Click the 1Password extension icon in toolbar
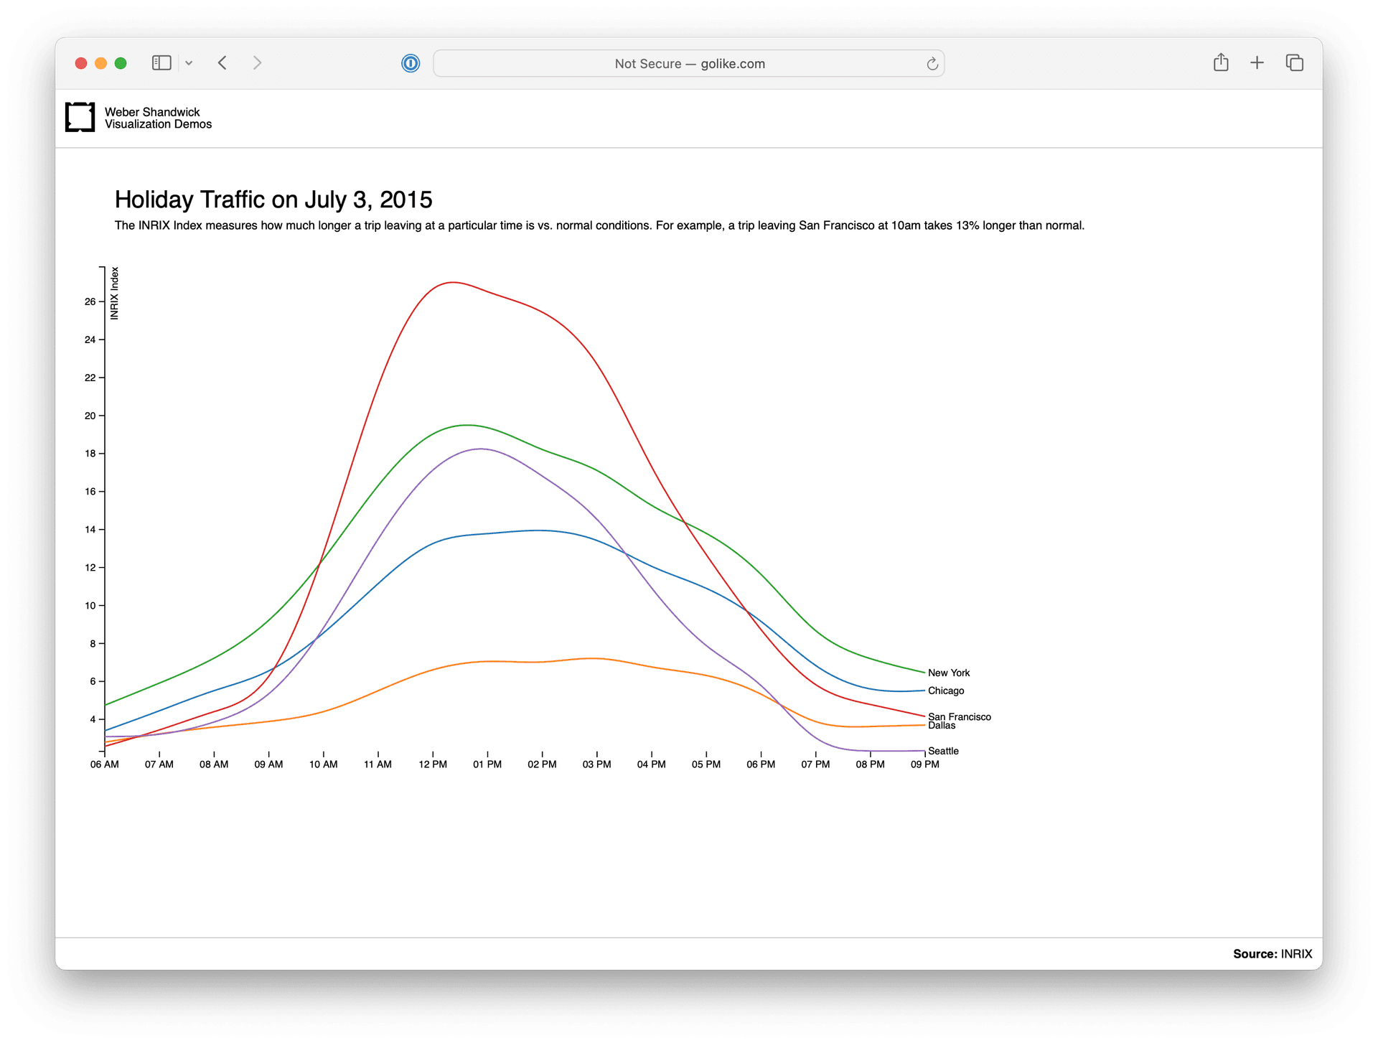The width and height of the screenshot is (1378, 1043). [410, 63]
